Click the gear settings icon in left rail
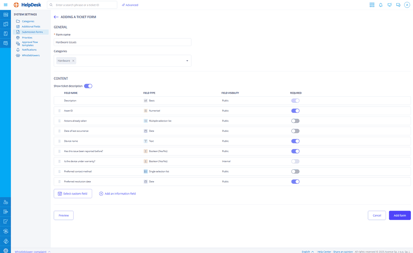 tap(5, 251)
